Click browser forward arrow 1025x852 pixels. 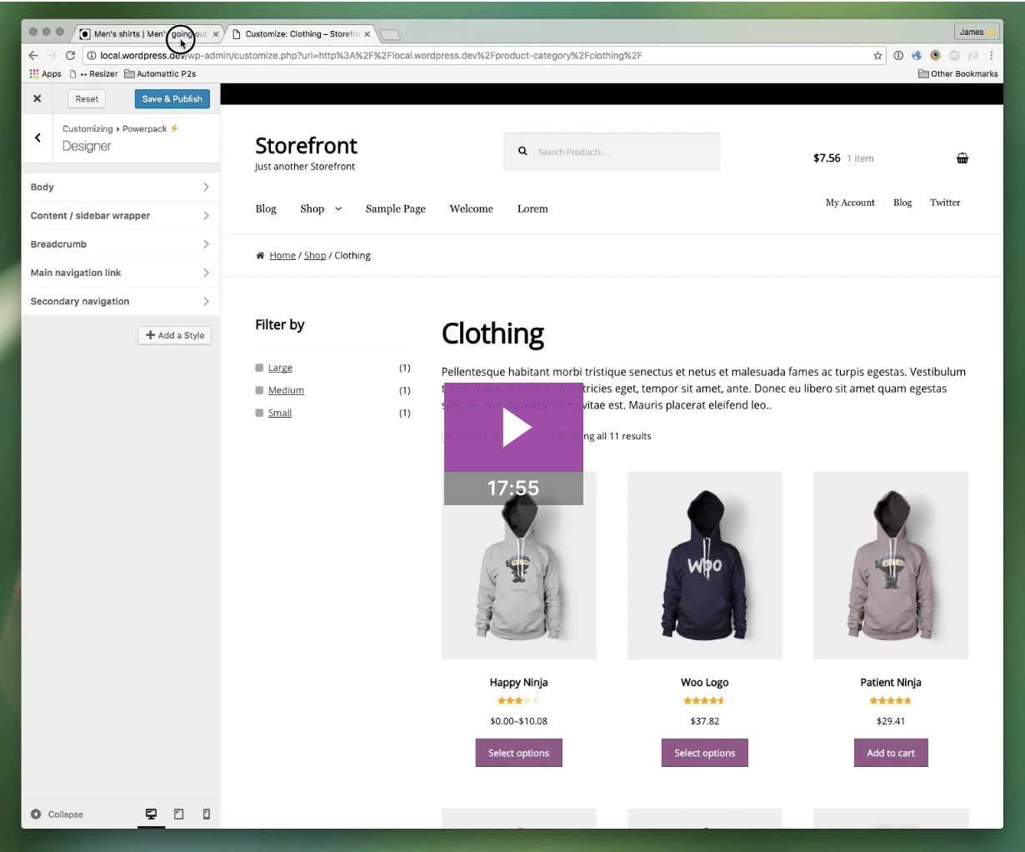52,56
